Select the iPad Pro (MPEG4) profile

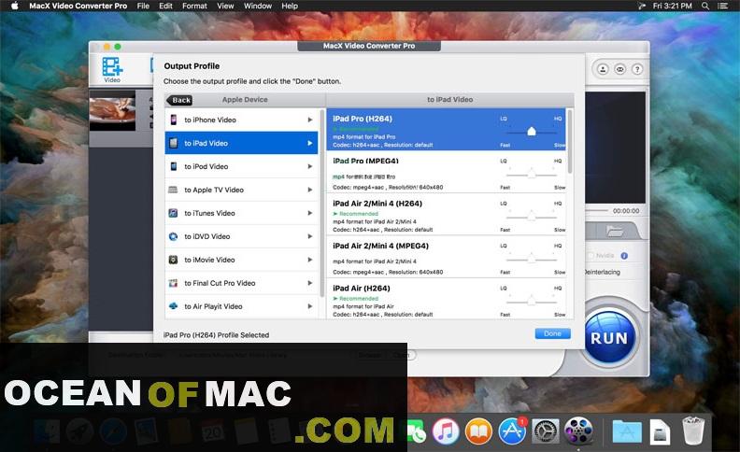tap(446, 172)
